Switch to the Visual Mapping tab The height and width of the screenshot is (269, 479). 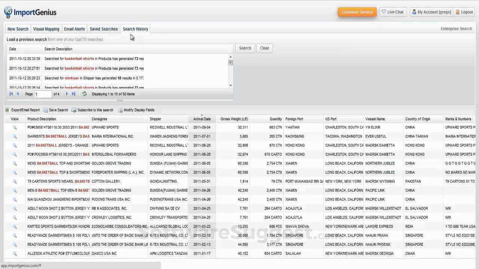(x=46, y=29)
